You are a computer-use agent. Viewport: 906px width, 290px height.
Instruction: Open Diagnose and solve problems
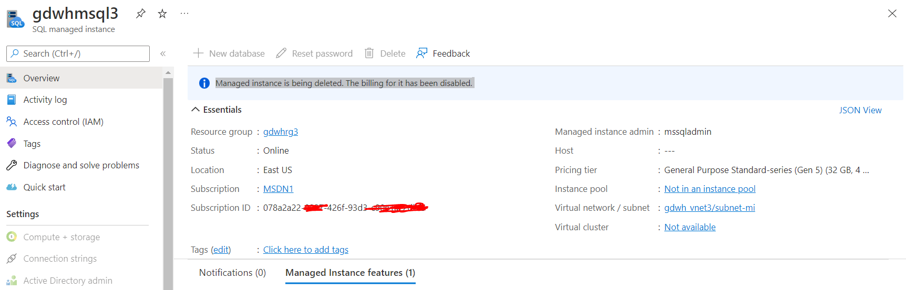pos(81,165)
